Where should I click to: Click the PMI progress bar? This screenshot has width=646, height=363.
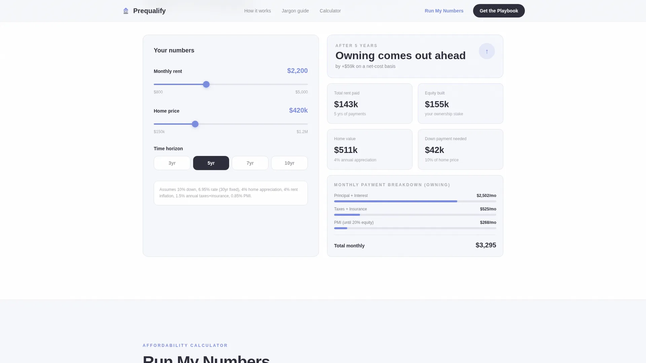tap(415, 228)
